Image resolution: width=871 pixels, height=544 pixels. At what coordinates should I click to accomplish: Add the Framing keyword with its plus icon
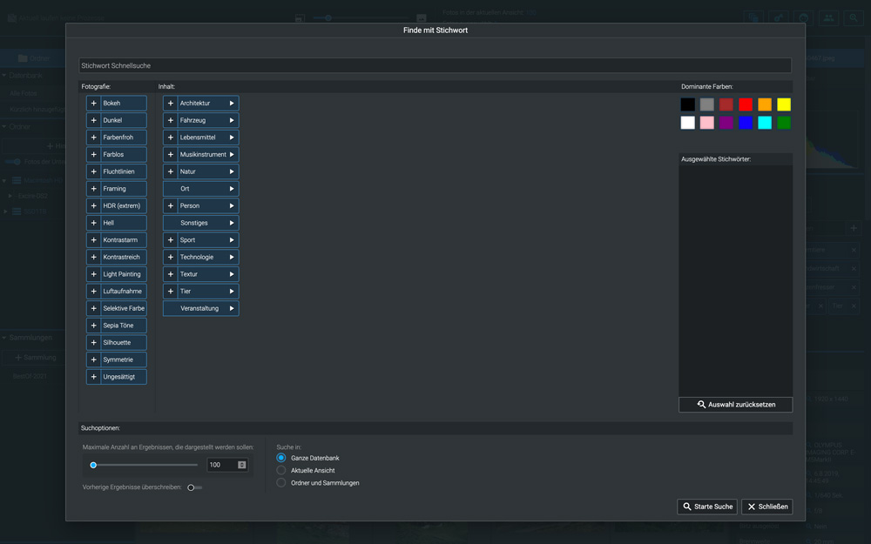point(94,189)
